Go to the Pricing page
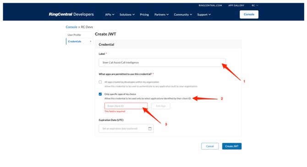The image size is (307, 167). (x=144, y=15)
